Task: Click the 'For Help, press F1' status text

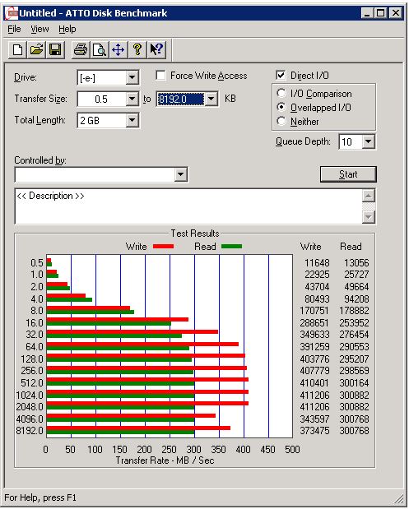Action: (40, 497)
